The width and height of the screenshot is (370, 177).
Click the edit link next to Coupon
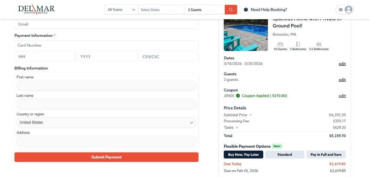tap(342, 96)
